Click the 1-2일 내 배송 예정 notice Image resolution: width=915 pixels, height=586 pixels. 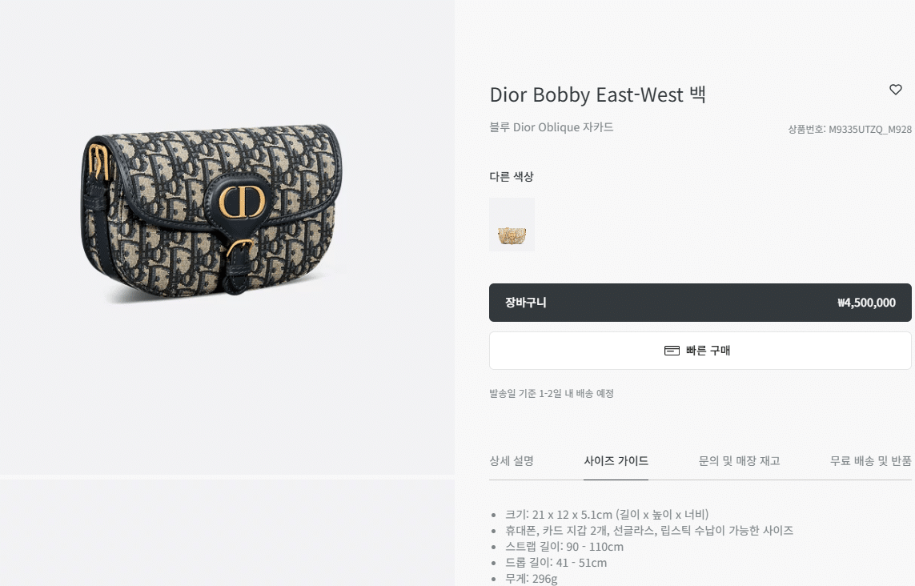coord(552,393)
